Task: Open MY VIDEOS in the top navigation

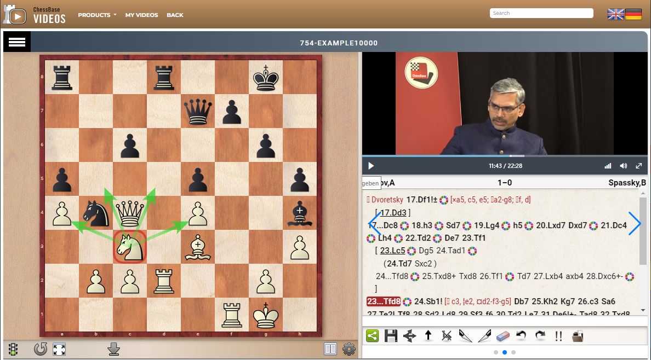Action: coord(141,15)
